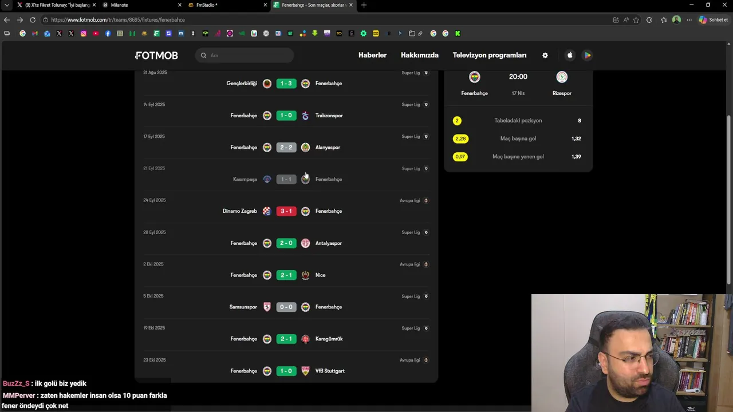Open the Instagram bookmark icon
This screenshot has width=733, height=412.
(84, 34)
